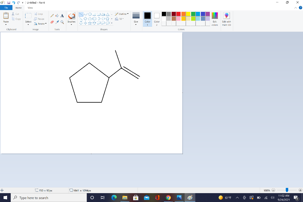Screen dimensions: 303x202
Task: Activate the Eraser tool
Action: pos(52,22)
